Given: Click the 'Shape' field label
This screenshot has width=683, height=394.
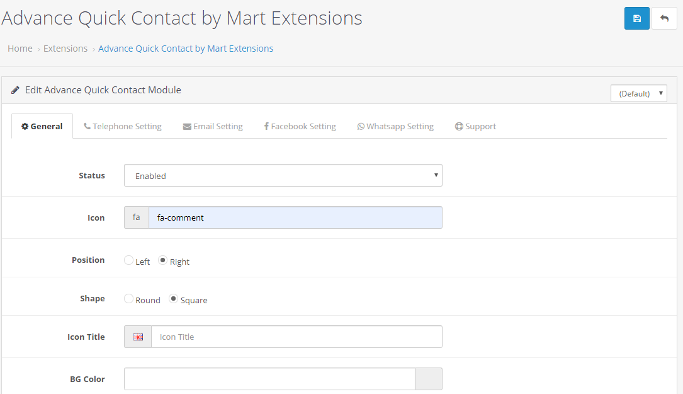Looking at the screenshot, I should point(93,298).
